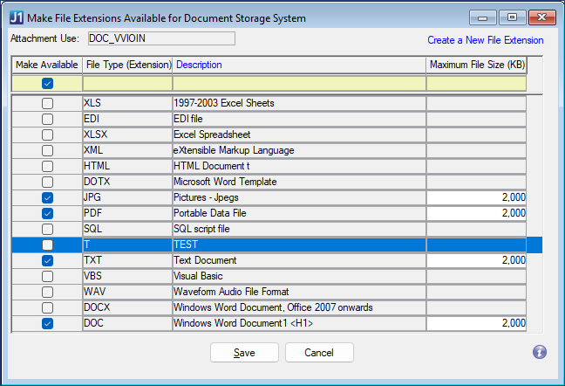Click the Maximum File Size filter field

coord(476,84)
